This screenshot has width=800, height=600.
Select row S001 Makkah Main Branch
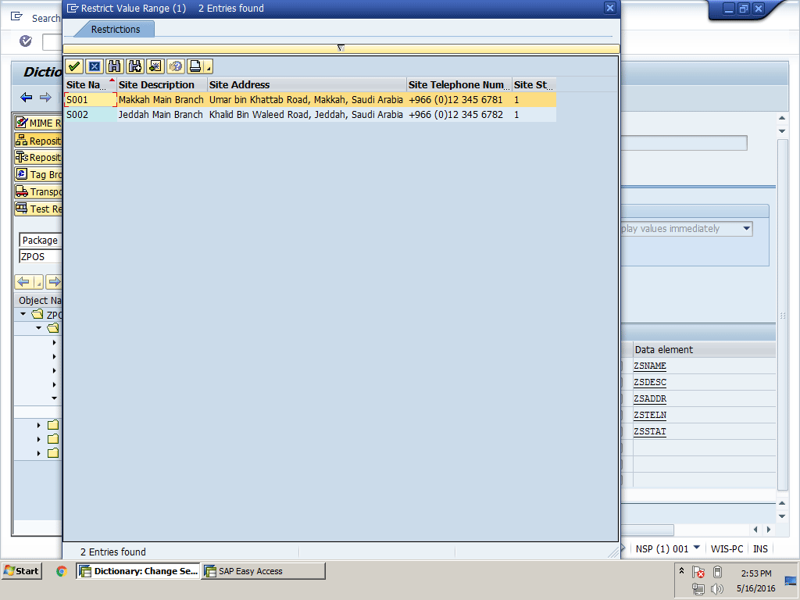(160, 100)
